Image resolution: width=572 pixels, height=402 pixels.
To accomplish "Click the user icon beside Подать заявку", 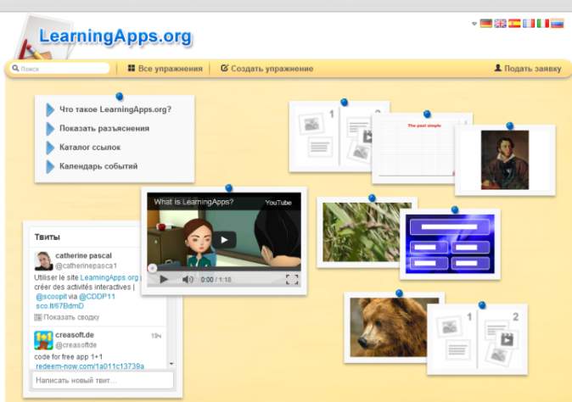I will pos(497,68).
